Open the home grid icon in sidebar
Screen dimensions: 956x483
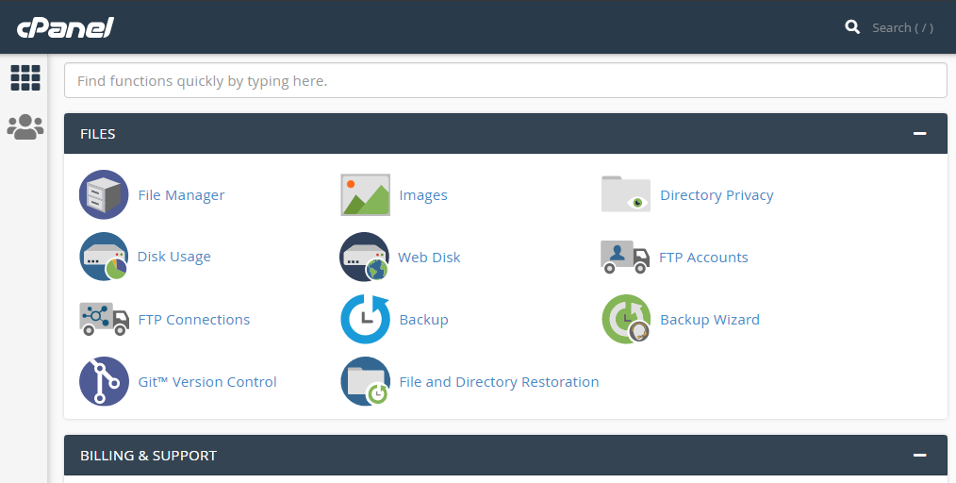click(25, 78)
